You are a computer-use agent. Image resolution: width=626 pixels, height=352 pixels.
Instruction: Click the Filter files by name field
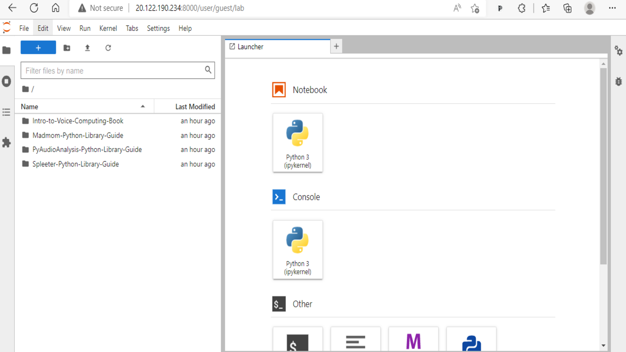coord(118,70)
